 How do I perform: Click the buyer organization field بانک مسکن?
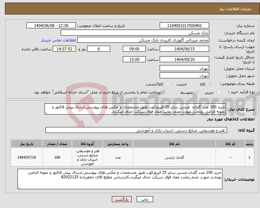(135, 33)
